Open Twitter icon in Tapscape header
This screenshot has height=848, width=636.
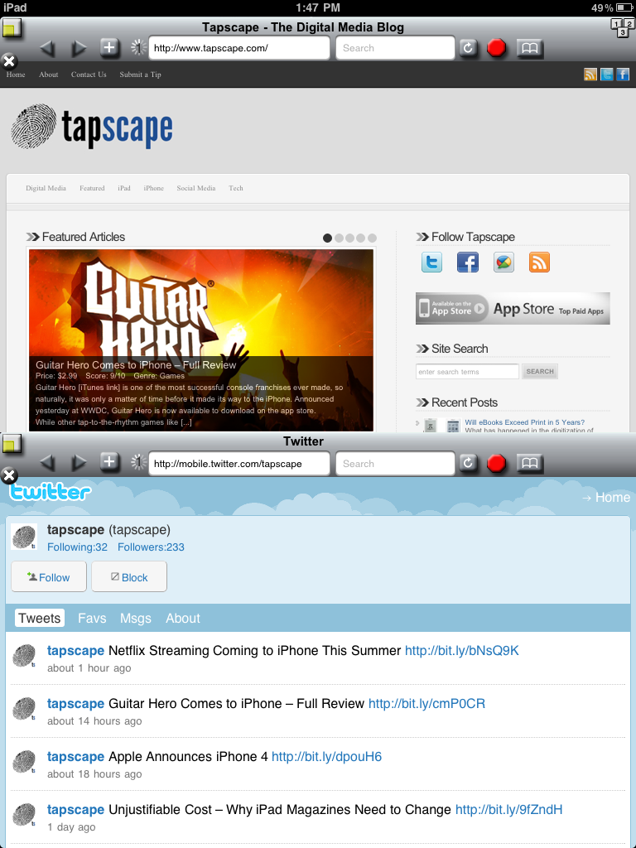point(607,75)
